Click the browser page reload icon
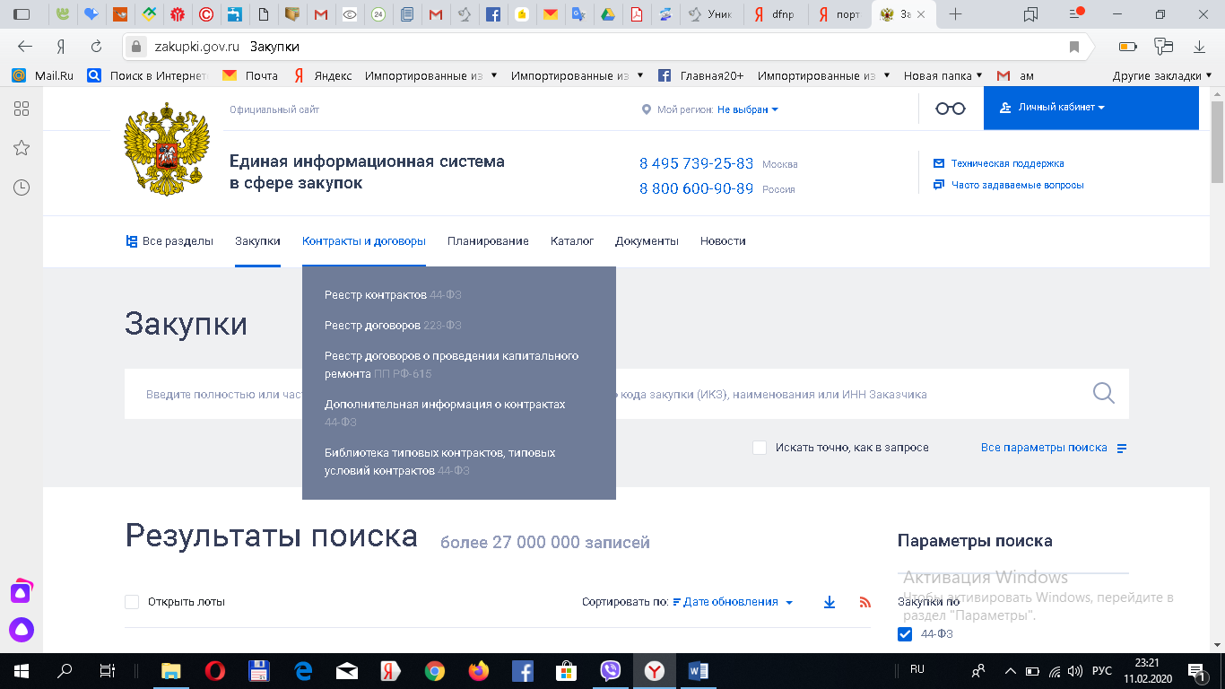This screenshot has height=689, width=1225. click(x=96, y=47)
